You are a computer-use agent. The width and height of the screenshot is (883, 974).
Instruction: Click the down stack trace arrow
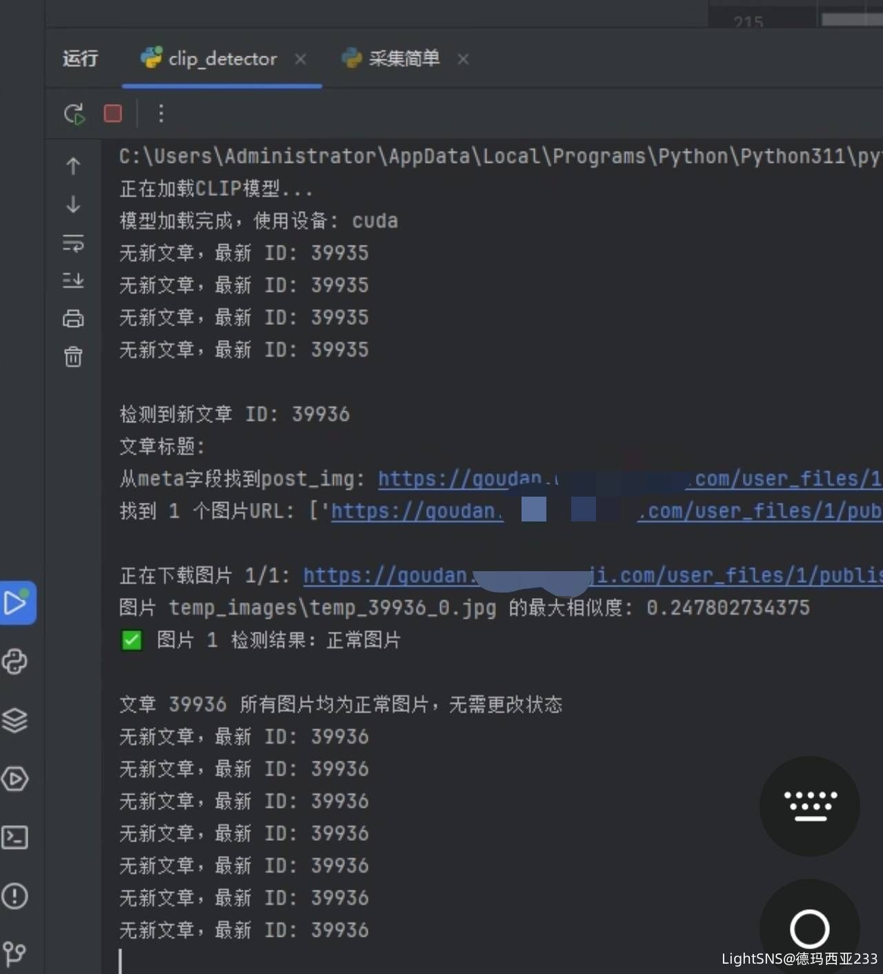pyautogui.click(x=73, y=205)
